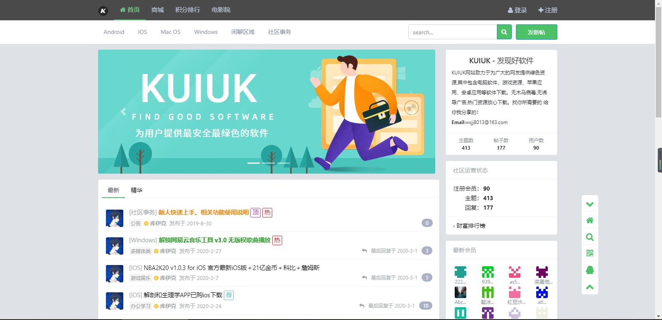Screen dimensions: 662x320
Task: Click the 游戏娱乐 tag label
Action: point(141,278)
